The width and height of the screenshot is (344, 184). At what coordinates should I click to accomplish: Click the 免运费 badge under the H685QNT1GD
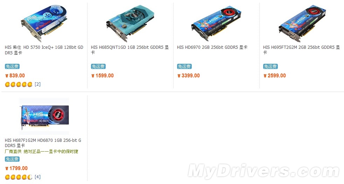coord(98,67)
